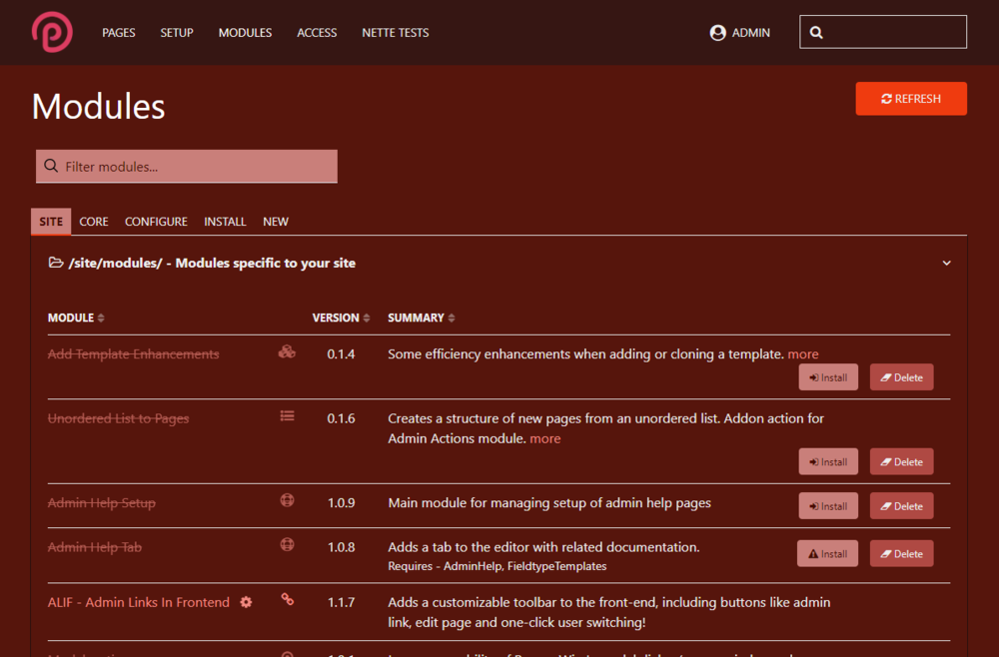Viewport: 999px width, 657px height.
Task: Install the Add Template Enhancements module
Action: (828, 377)
